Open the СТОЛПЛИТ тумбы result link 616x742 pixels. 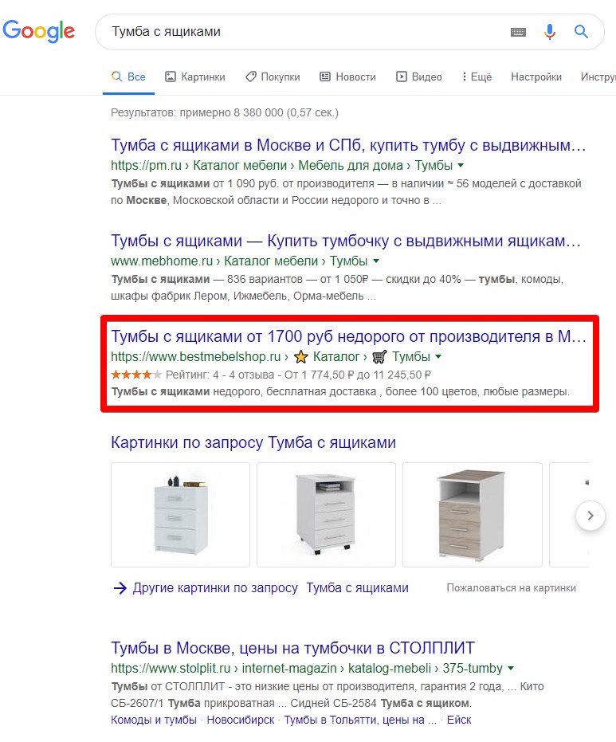click(x=292, y=647)
